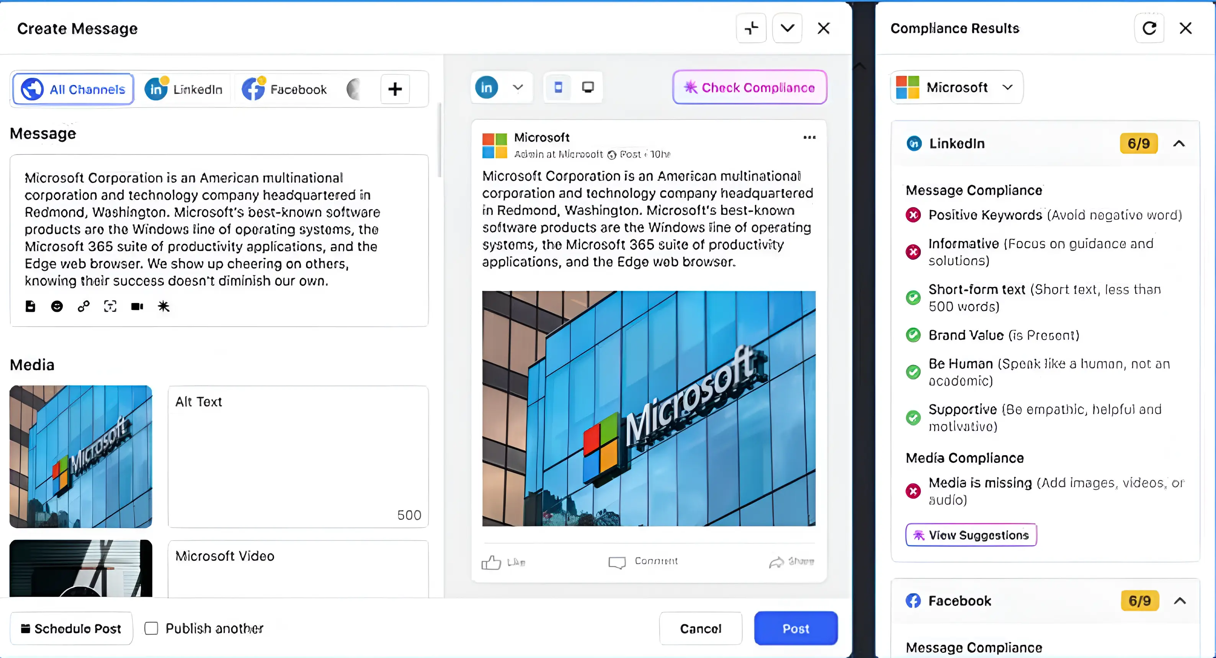Click the composer panel vertical scrollbar
Image resolution: width=1216 pixels, height=658 pixels.
[x=440, y=140]
